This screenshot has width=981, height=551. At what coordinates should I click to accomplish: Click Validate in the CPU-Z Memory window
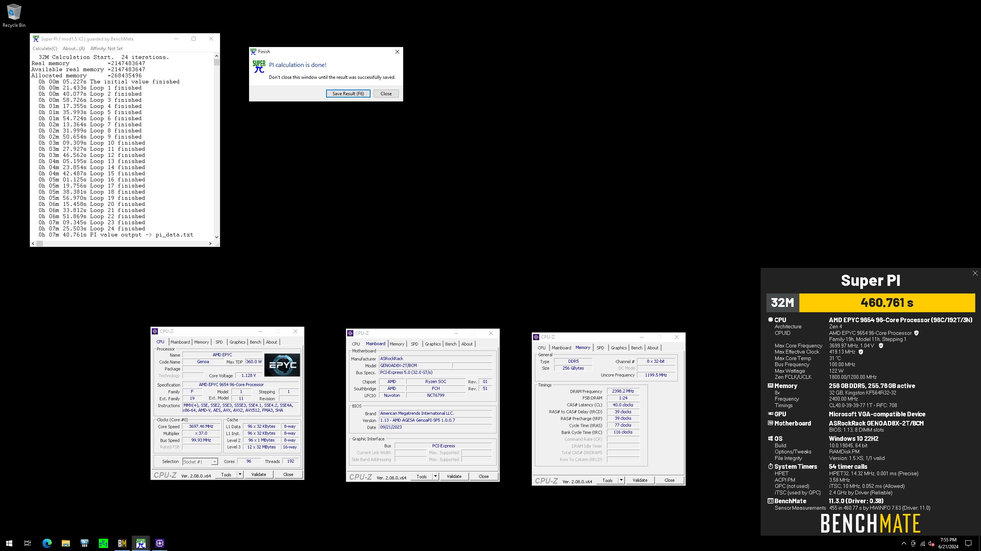click(640, 480)
